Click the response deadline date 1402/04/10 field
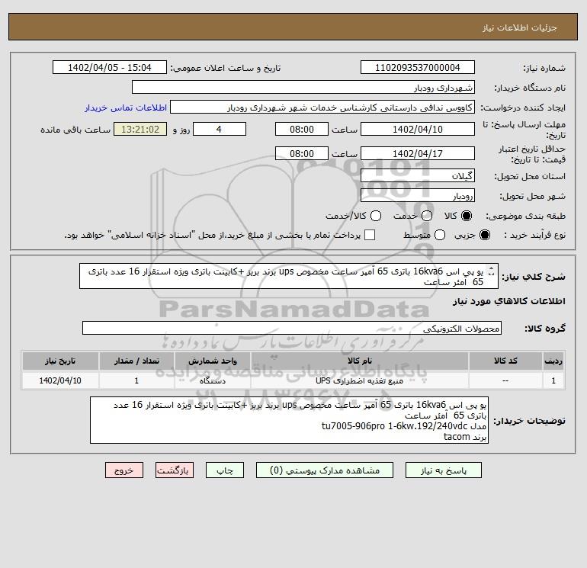The image size is (587, 568). point(418,129)
